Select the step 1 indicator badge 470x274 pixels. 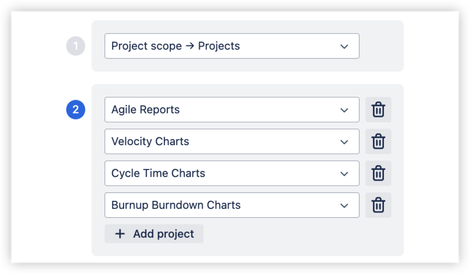[x=75, y=46]
